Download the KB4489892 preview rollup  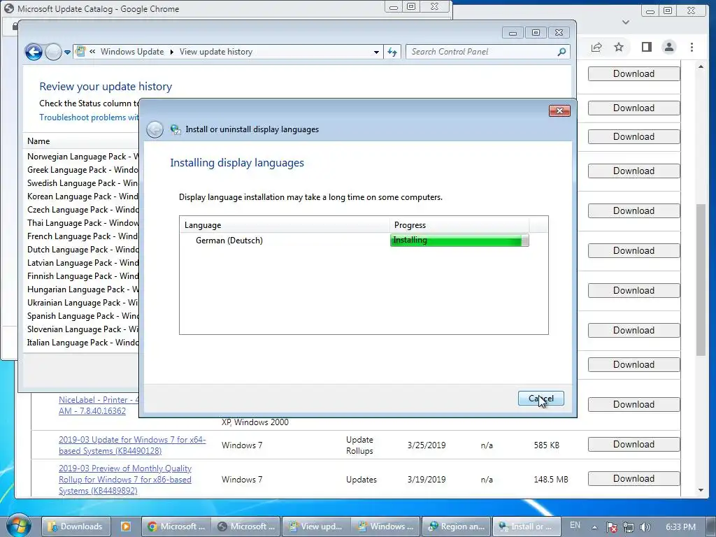tap(633, 478)
